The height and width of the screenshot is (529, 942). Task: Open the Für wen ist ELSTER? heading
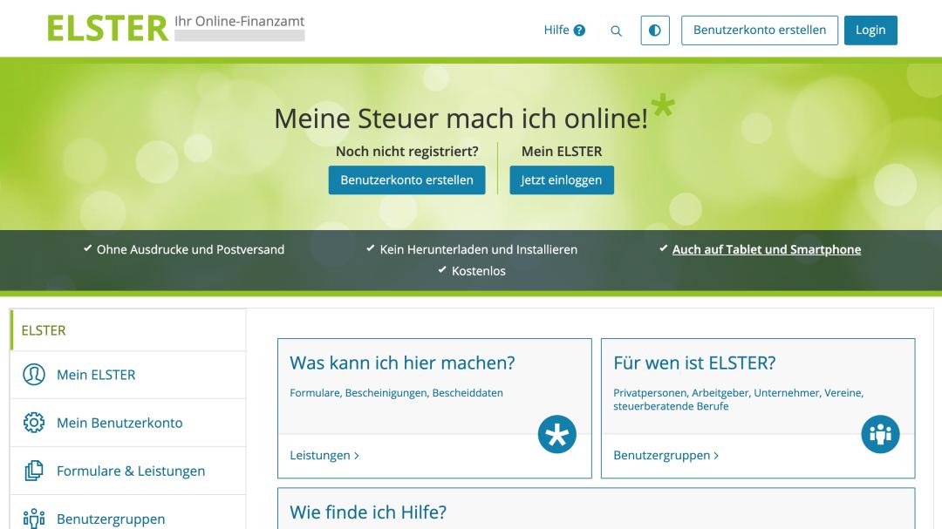[x=694, y=363]
